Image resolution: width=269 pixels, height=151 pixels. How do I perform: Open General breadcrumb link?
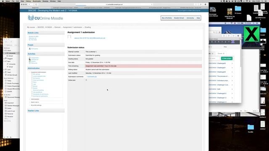pyautogui.click(x=58, y=27)
